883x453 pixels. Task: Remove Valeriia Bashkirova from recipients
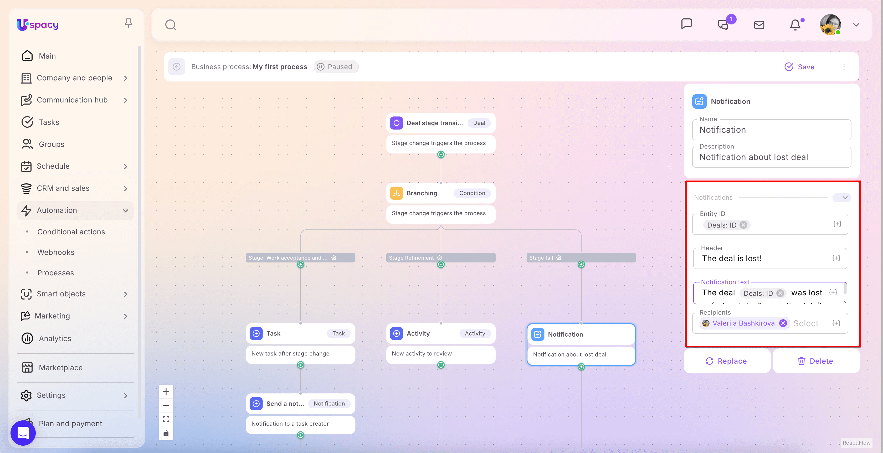(x=783, y=323)
